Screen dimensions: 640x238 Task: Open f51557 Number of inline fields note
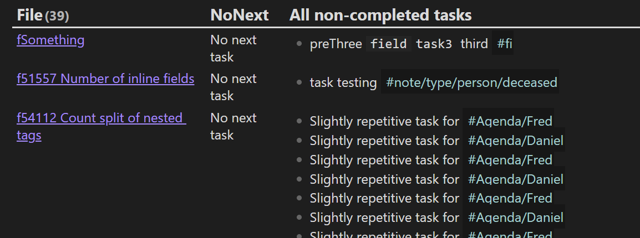[105, 79]
